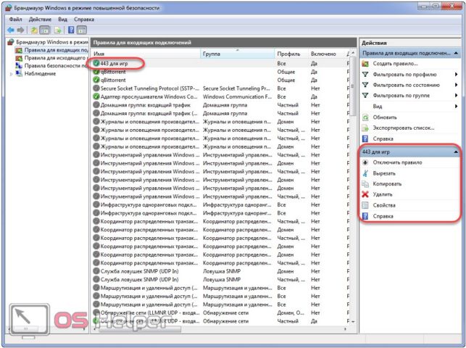This screenshot has width=466, height=348.
Task: Click the Наблюдение tree node icon
Action: [19, 74]
